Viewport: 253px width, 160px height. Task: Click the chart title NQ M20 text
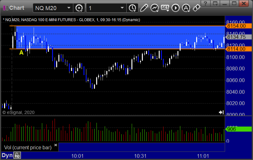71,20
